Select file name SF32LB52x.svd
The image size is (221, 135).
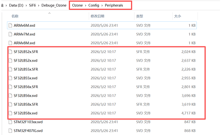point(26,61)
